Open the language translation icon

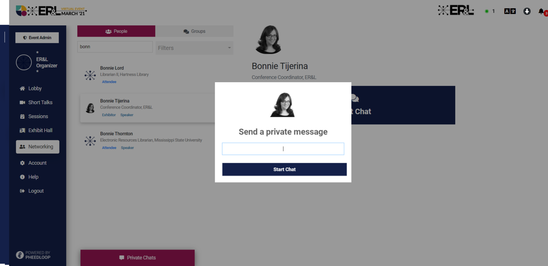[510, 11]
